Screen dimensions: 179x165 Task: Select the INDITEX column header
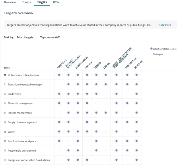point(88,65)
